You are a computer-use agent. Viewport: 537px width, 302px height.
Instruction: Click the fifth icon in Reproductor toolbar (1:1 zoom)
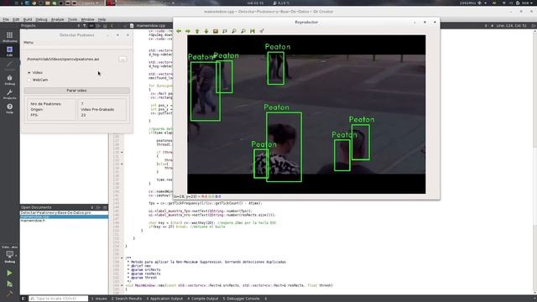coord(216,31)
